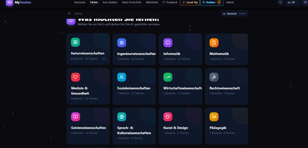The image size is (308, 148).
Task: Click '3 Bereiche · 14 Themen' text
Action: pos(177,59)
